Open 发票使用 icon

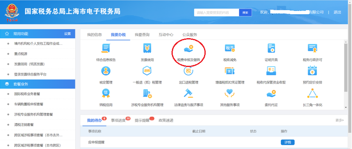click(147, 48)
